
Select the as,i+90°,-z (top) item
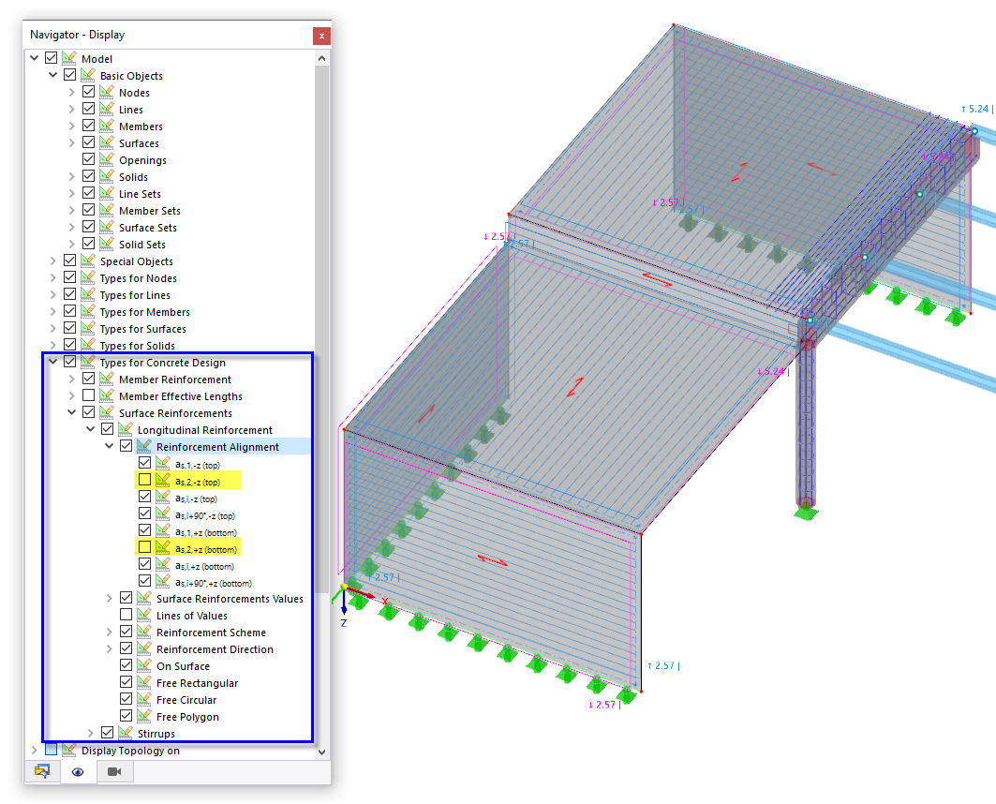pos(204,515)
